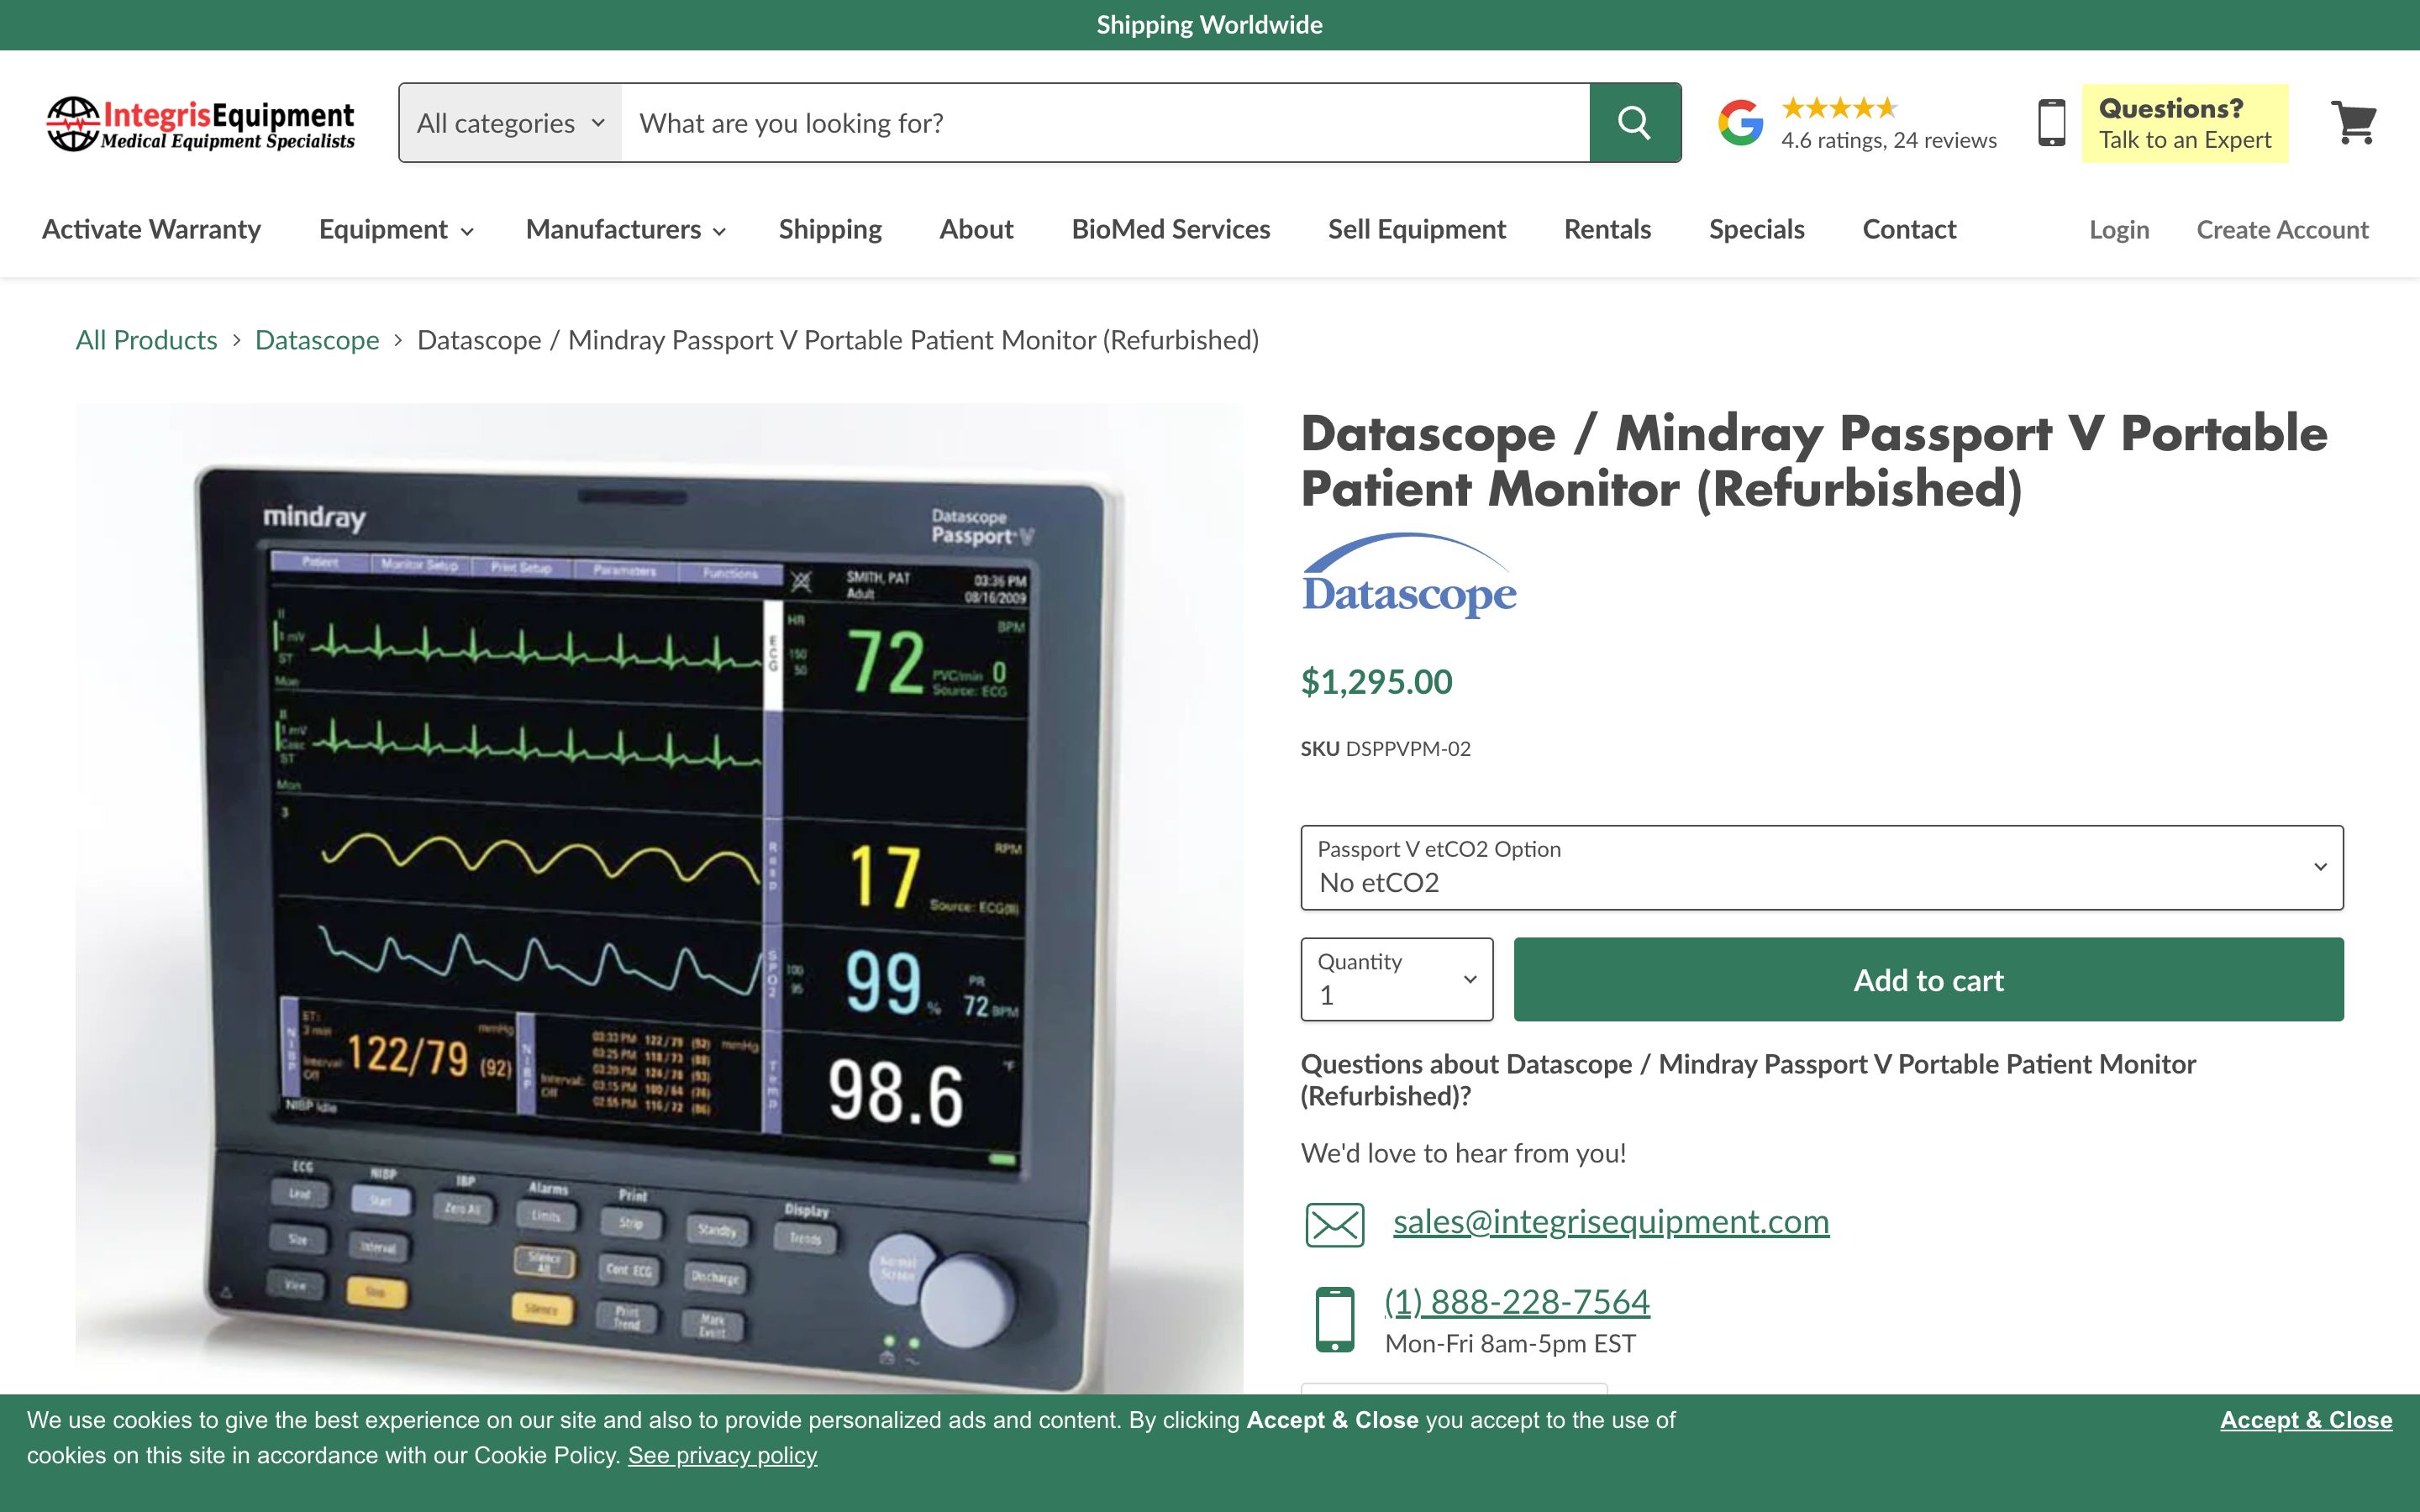Click the search magnifier button
2420x1512 pixels.
[1634, 123]
